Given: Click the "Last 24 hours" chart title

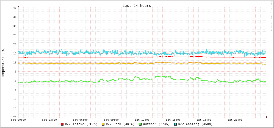Looking at the screenshot, I should [x=137, y=5].
